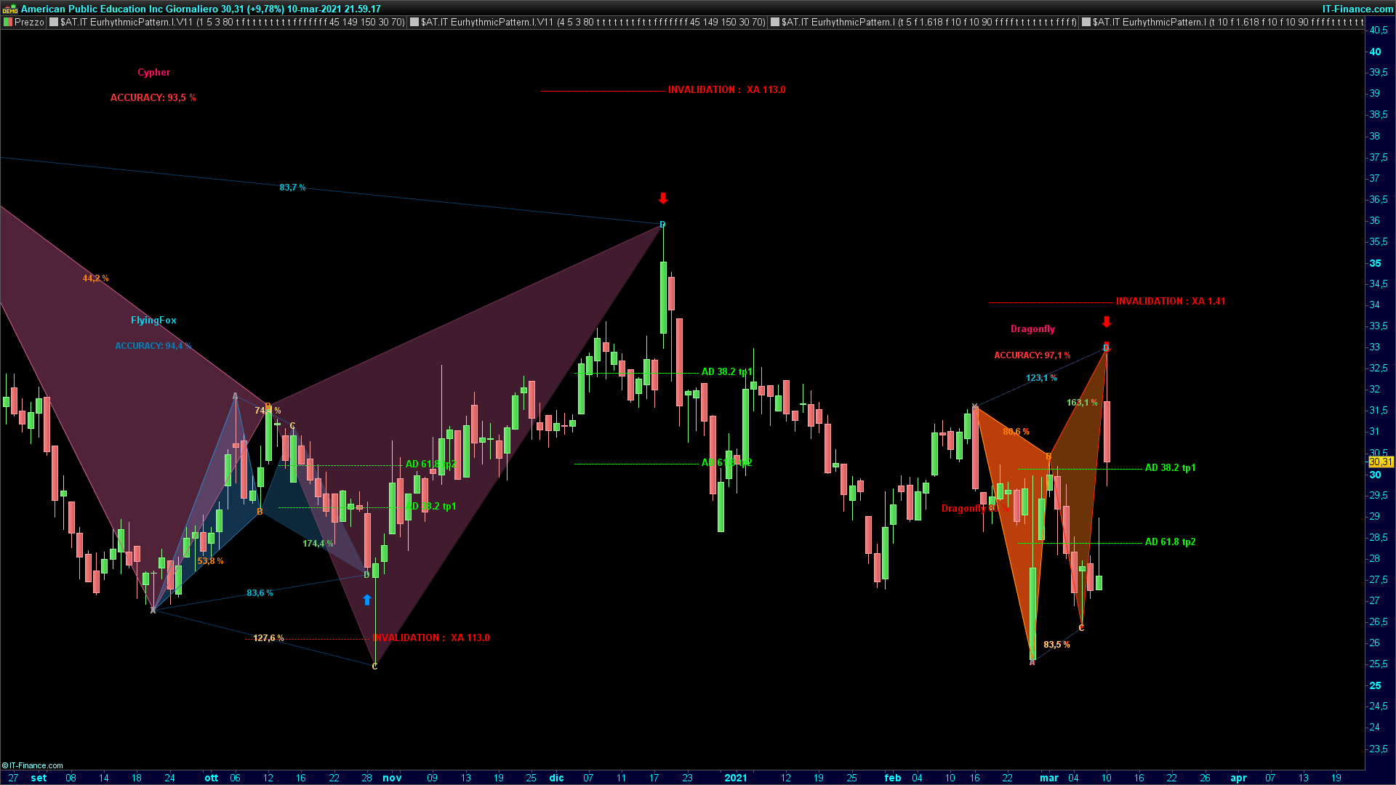Click the 2021 marker on the time axis
Viewport: 1396px width, 785px height.
click(x=735, y=778)
